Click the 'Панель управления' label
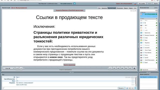160x90 pixels. coord(69,65)
